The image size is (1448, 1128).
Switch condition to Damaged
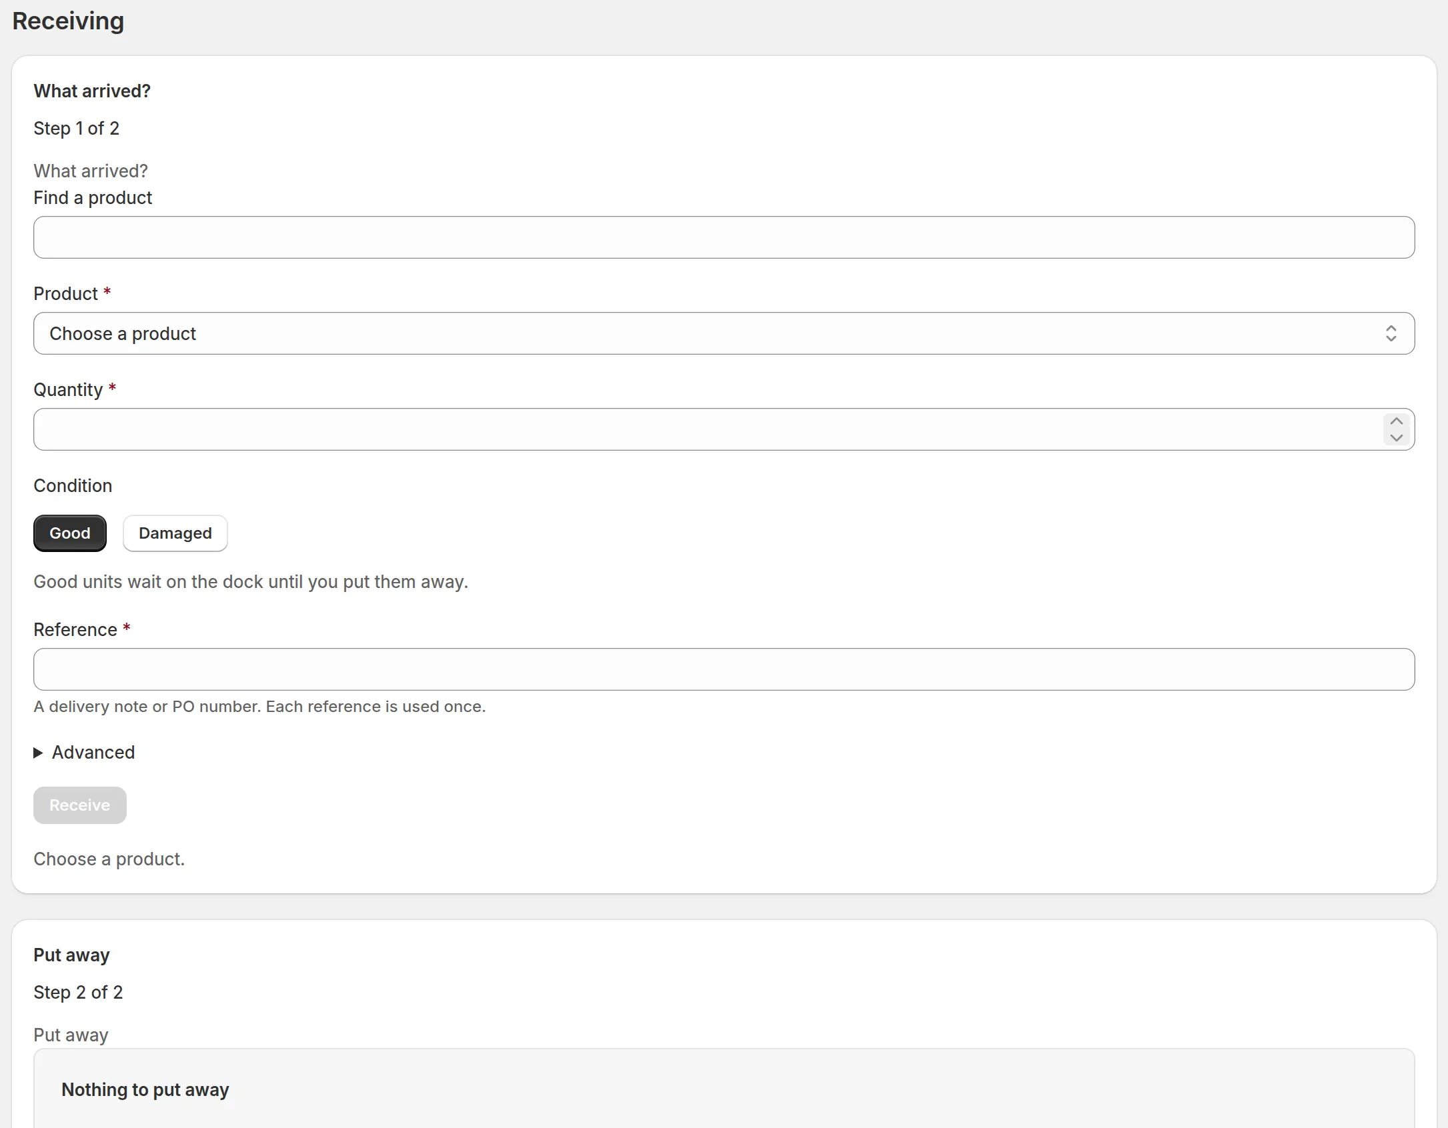click(x=175, y=533)
